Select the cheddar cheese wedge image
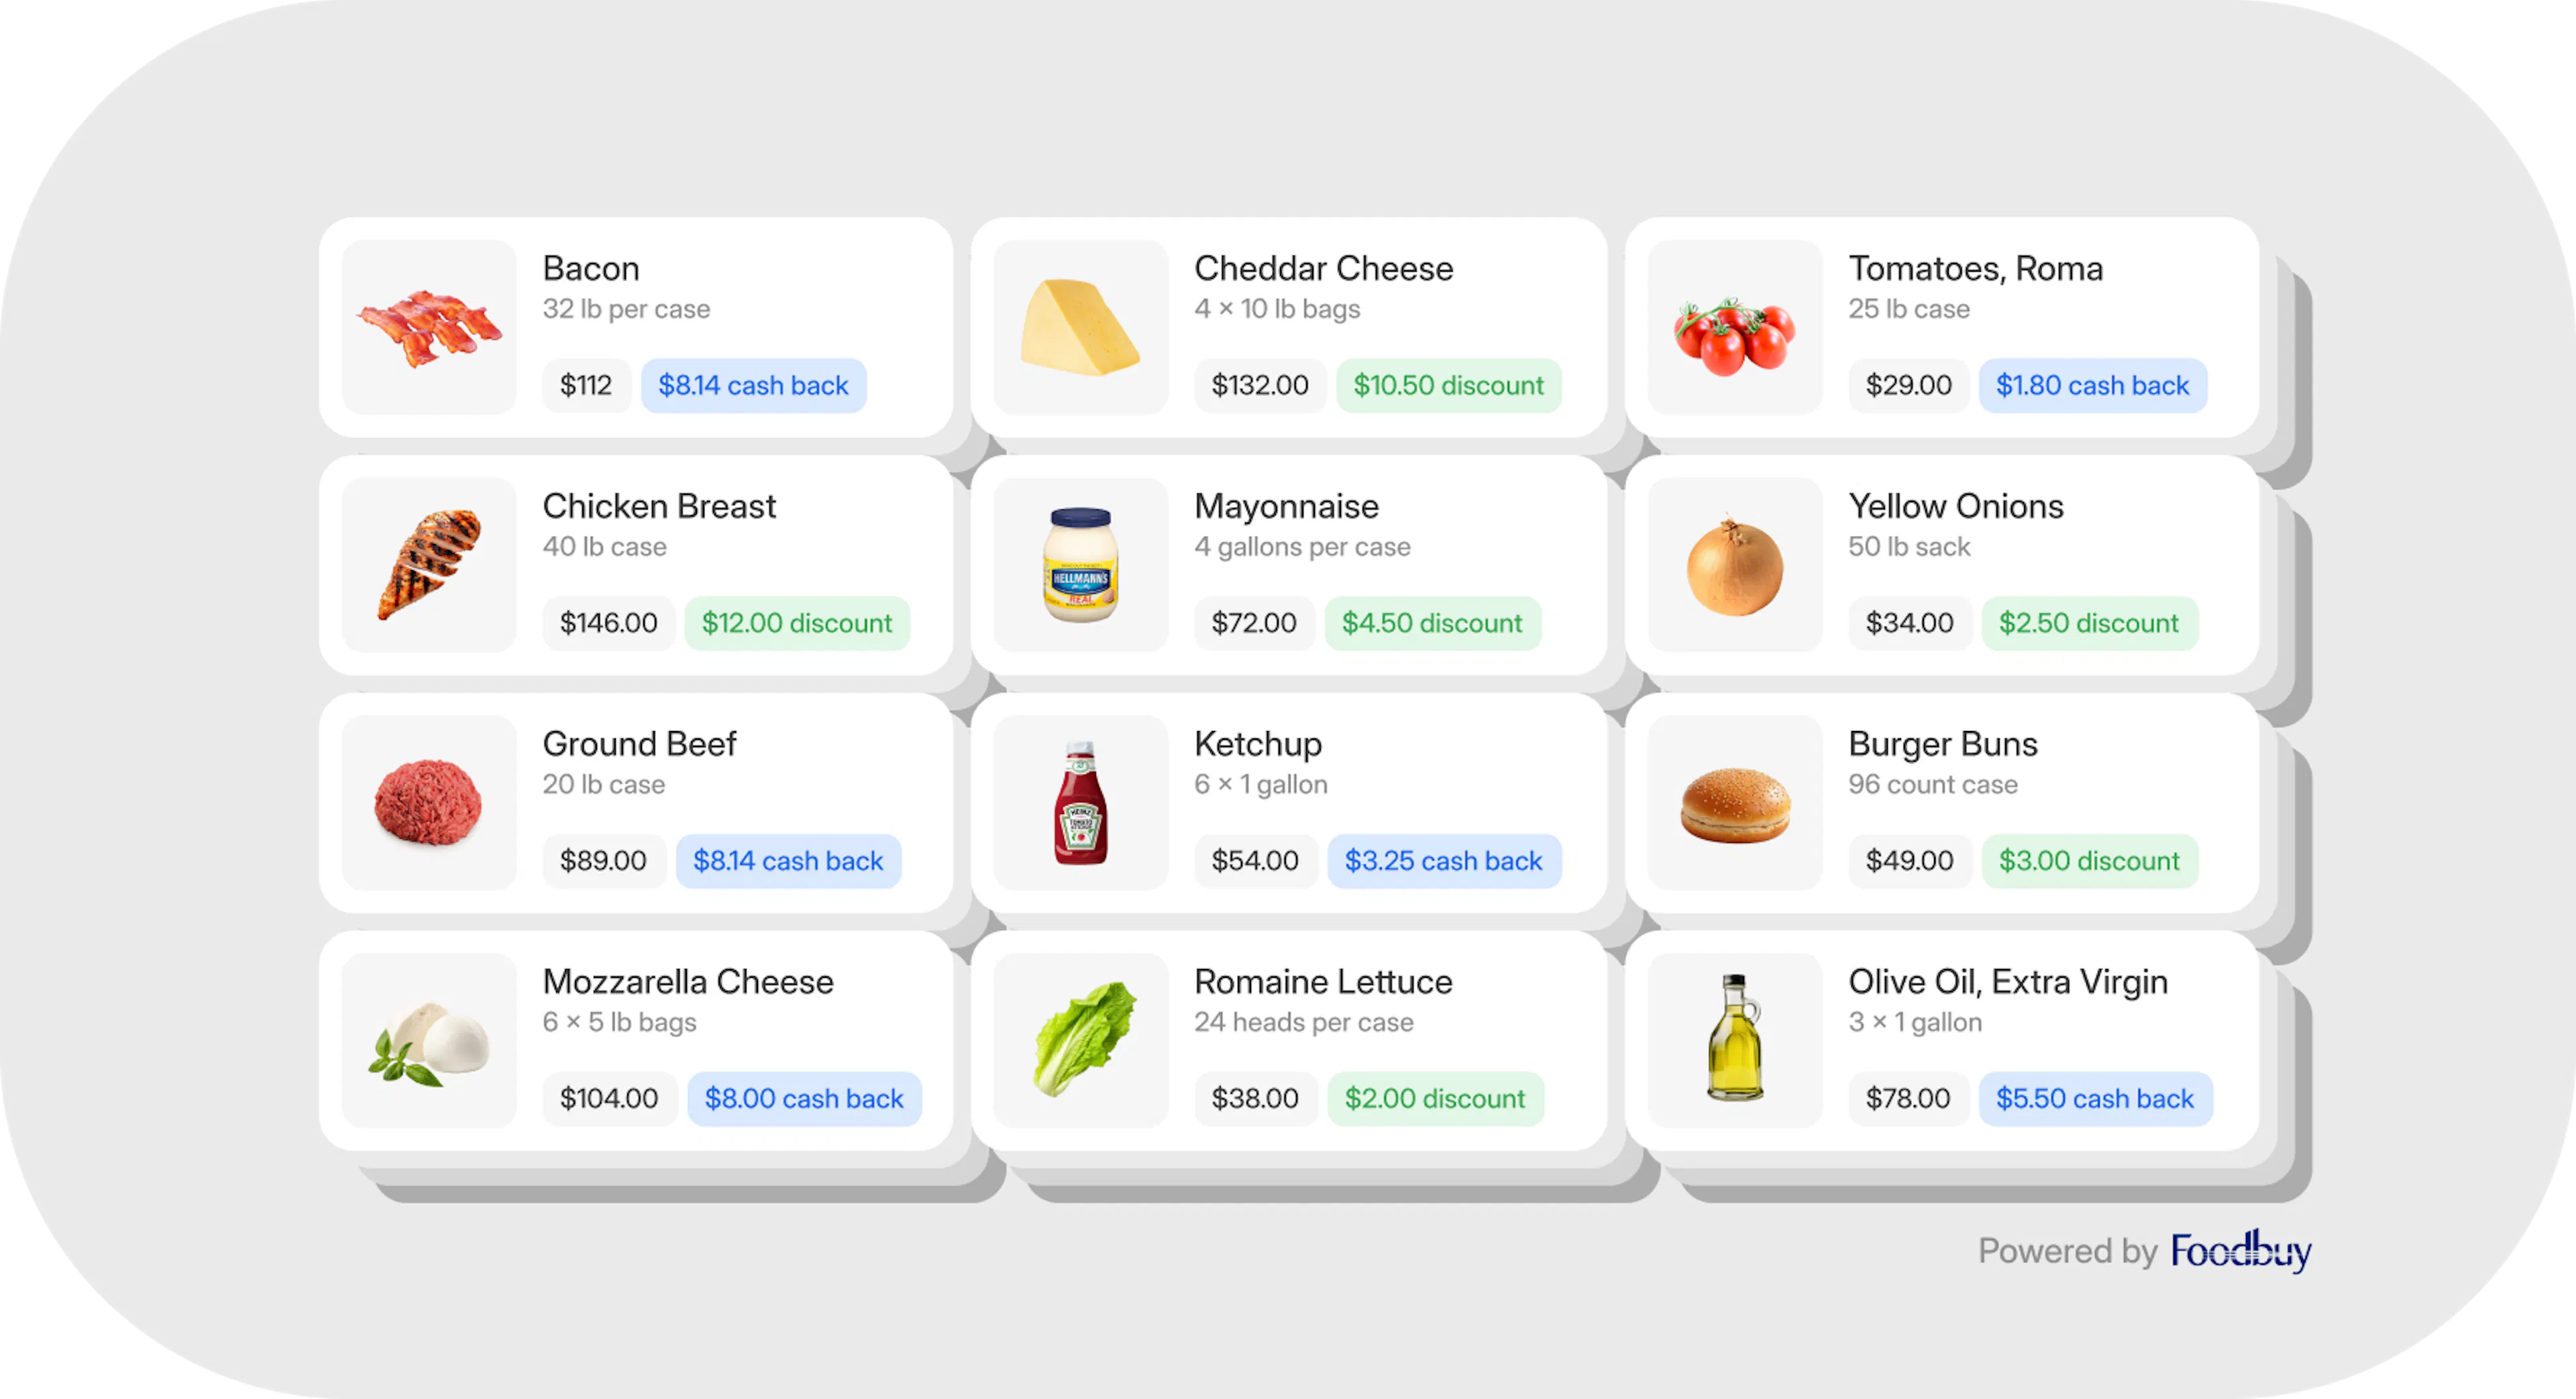2576x1399 pixels. click(x=1080, y=327)
